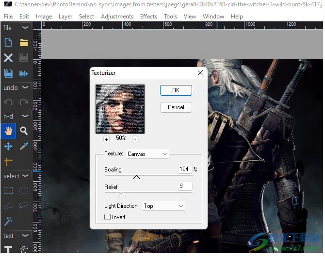Collapse the n-d toolbox section
This screenshot has width=325, height=256.
pos(25,116)
